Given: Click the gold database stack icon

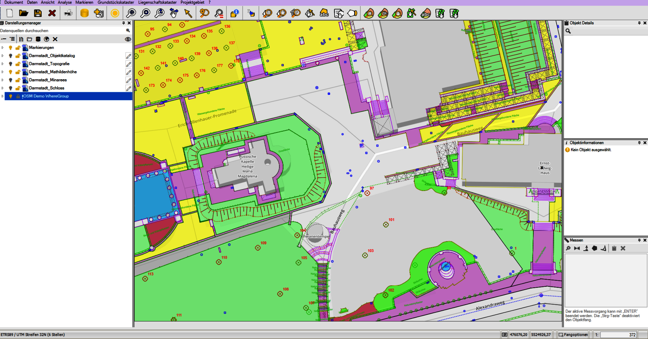Looking at the screenshot, I should tap(84, 13).
